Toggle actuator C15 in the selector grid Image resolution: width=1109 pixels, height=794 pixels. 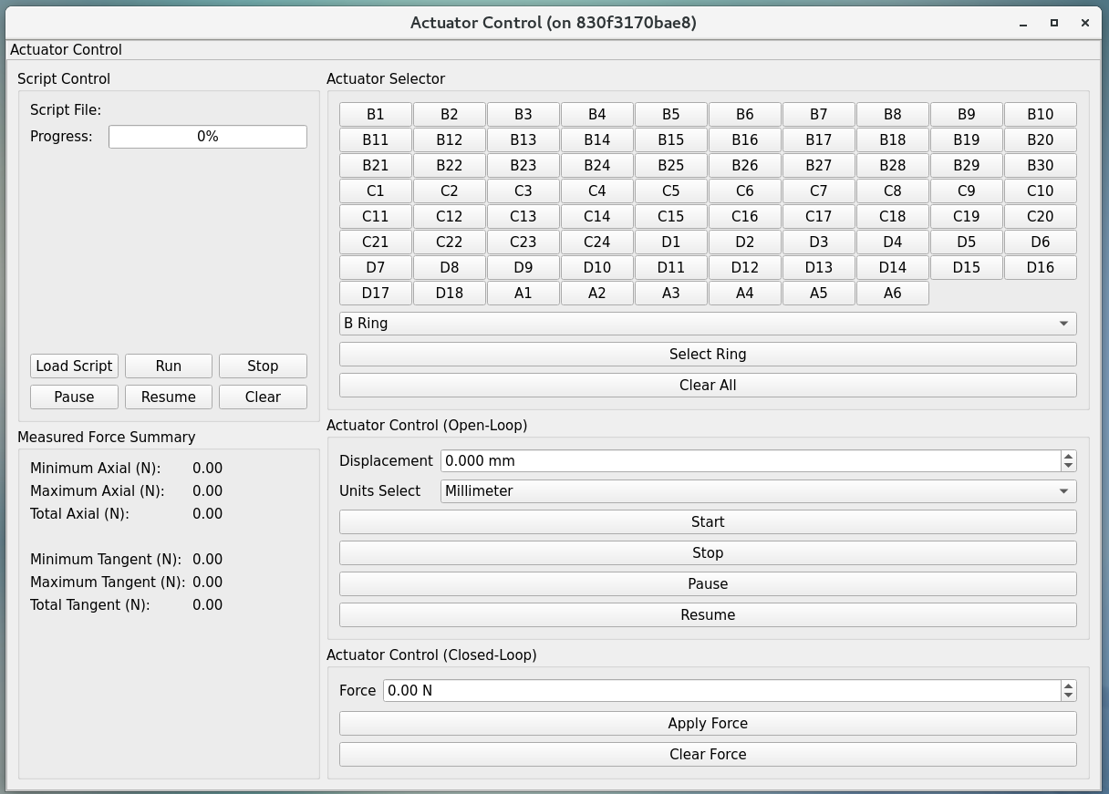click(670, 216)
